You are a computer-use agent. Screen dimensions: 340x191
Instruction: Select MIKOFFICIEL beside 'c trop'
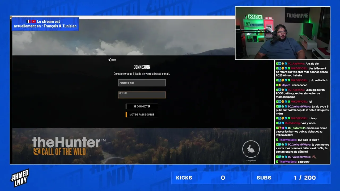click(x=299, y=118)
